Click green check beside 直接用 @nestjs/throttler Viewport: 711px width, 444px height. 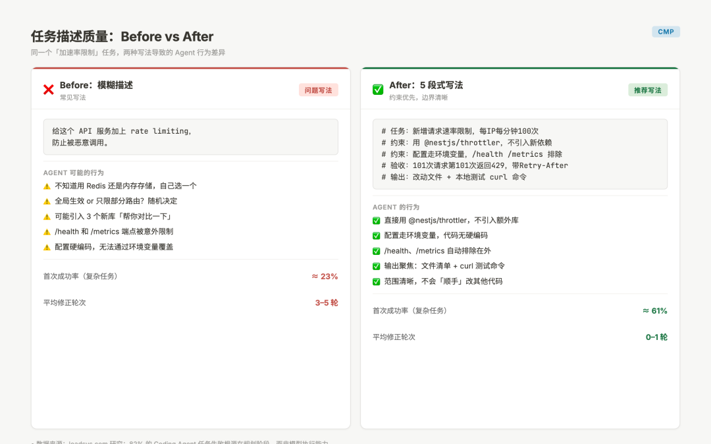point(377,221)
